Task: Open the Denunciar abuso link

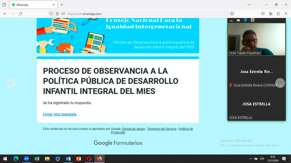Action: coord(133,129)
